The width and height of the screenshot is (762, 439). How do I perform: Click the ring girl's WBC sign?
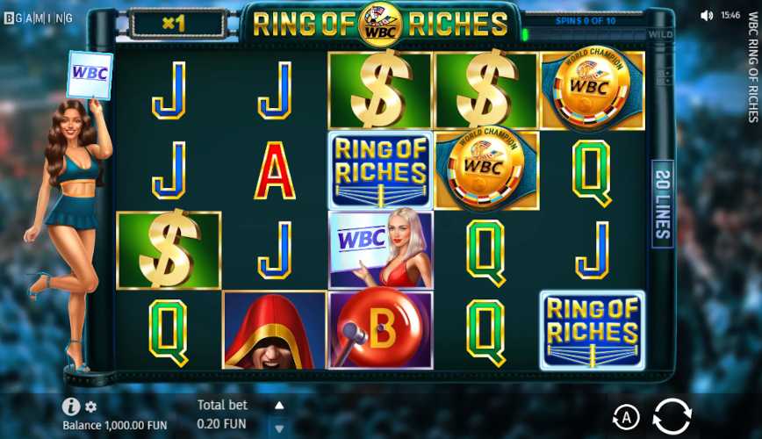[x=90, y=75]
